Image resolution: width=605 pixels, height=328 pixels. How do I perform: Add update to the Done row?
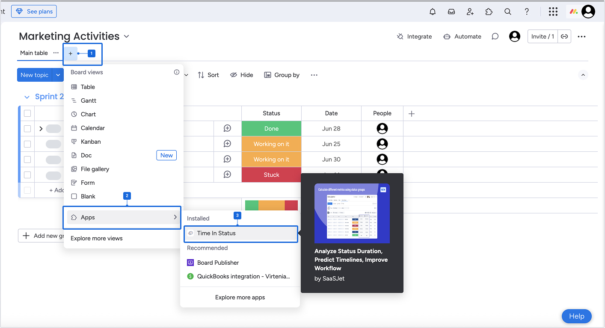pyautogui.click(x=227, y=128)
